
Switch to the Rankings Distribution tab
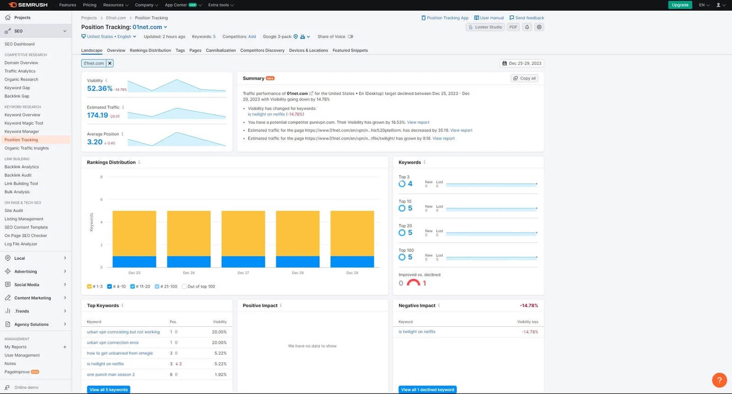pos(150,50)
